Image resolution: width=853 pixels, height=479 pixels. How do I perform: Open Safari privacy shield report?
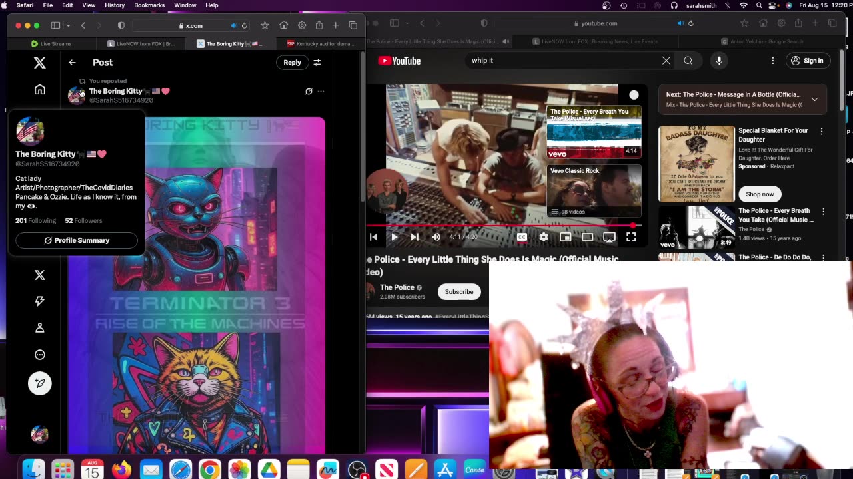[x=121, y=25]
